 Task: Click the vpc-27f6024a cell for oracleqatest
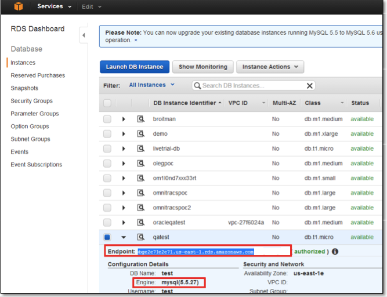[x=246, y=223]
